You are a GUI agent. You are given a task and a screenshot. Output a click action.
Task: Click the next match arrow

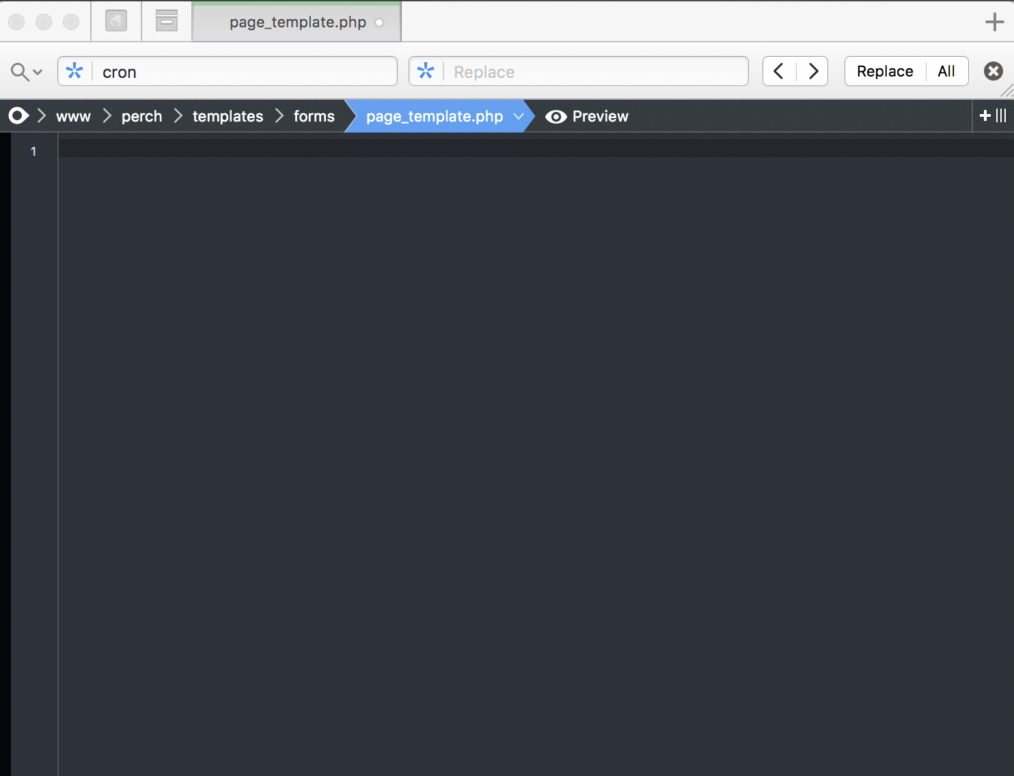812,71
